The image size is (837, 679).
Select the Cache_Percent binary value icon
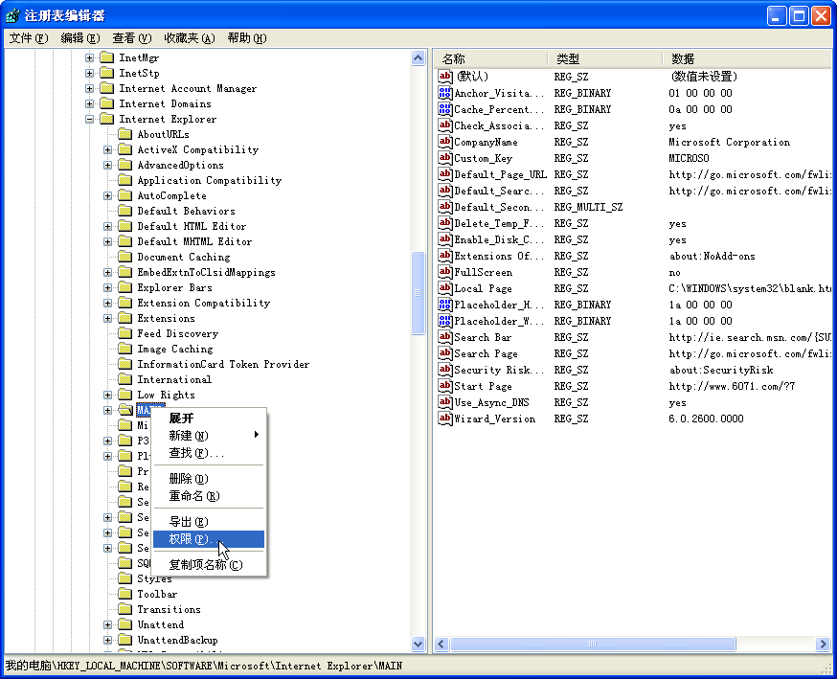click(x=444, y=109)
